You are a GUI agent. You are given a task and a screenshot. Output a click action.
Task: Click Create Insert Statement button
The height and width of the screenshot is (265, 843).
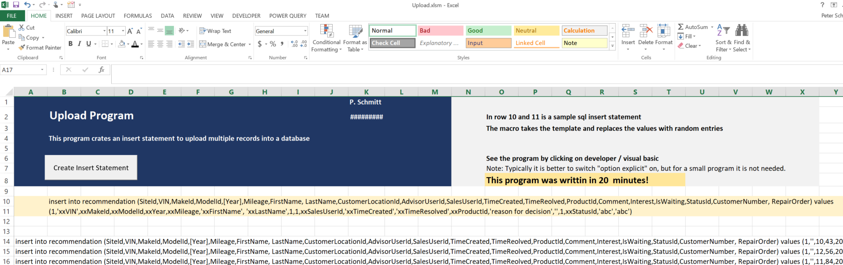(x=91, y=168)
